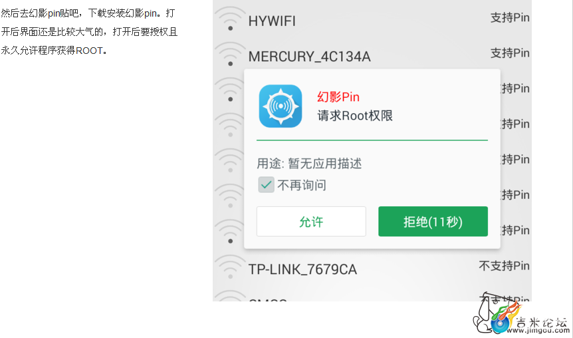573x338 pixels.
Task: Tap the WiFi icon next to MERCURY_4C134A
Action: point(230,54)
